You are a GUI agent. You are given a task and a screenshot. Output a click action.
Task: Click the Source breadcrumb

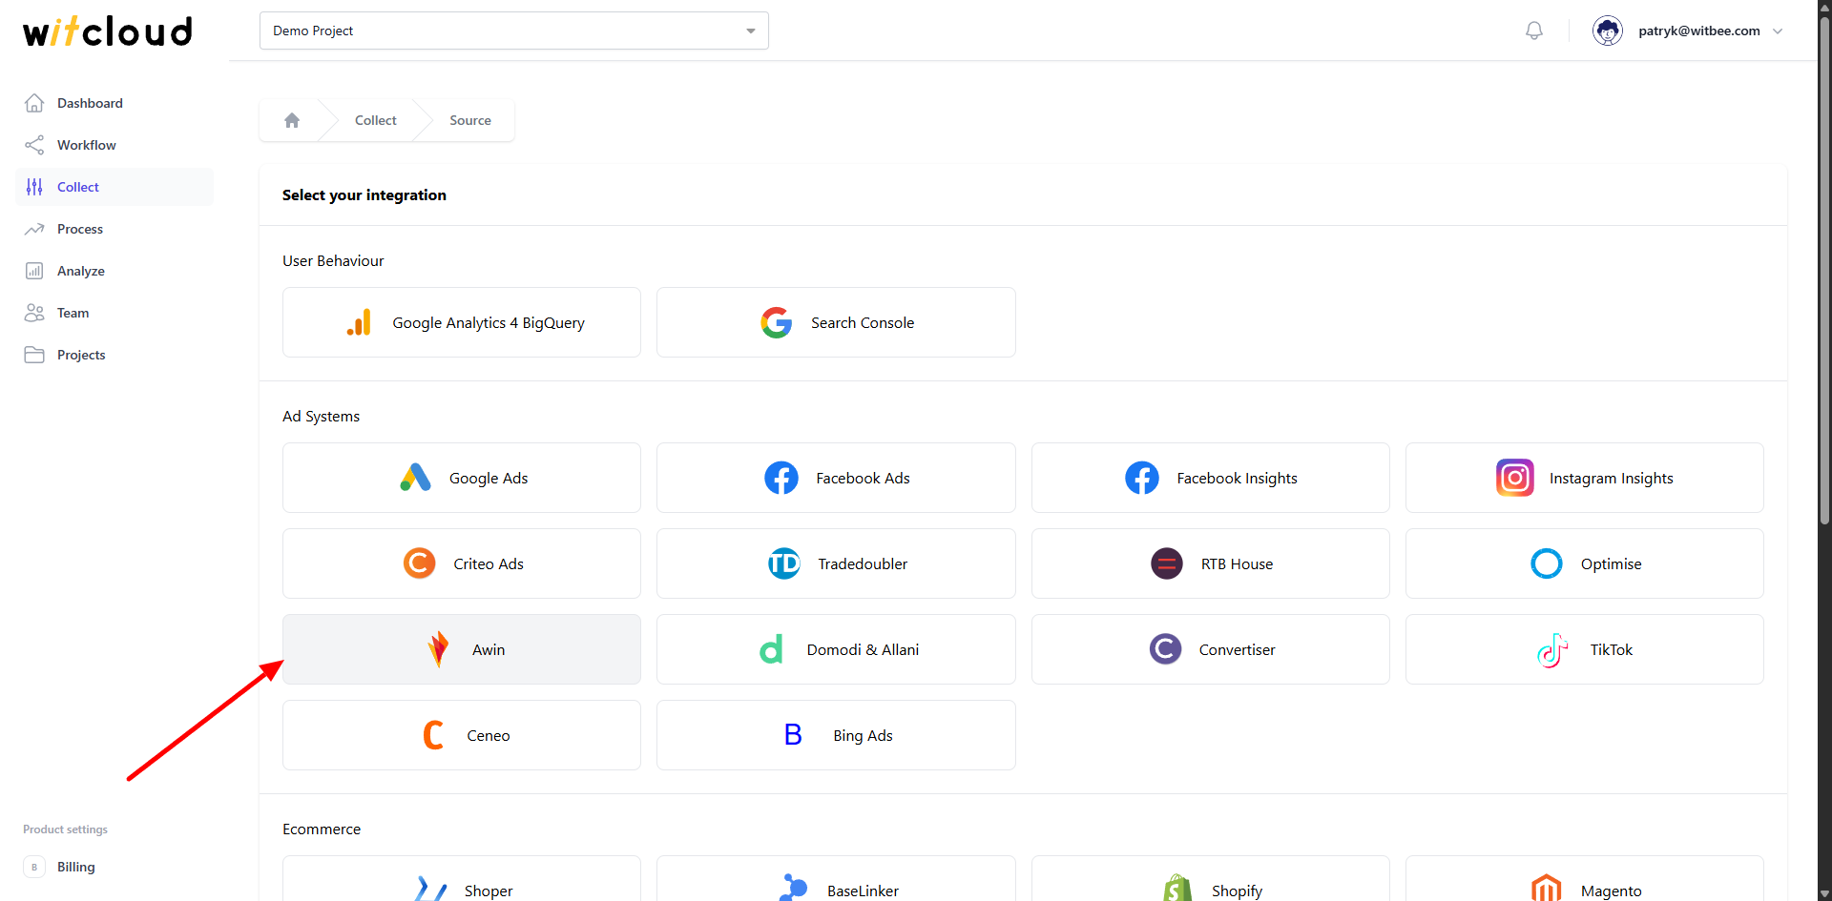470,120
